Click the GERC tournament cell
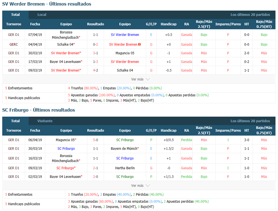Image resolution: width=278 pixels, height=211 pixels. [x=14, y=45]
